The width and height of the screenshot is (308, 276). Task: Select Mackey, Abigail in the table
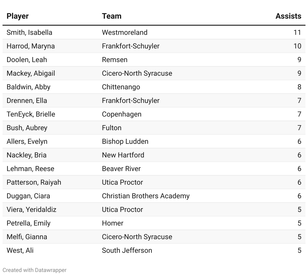tap(31, 73)
